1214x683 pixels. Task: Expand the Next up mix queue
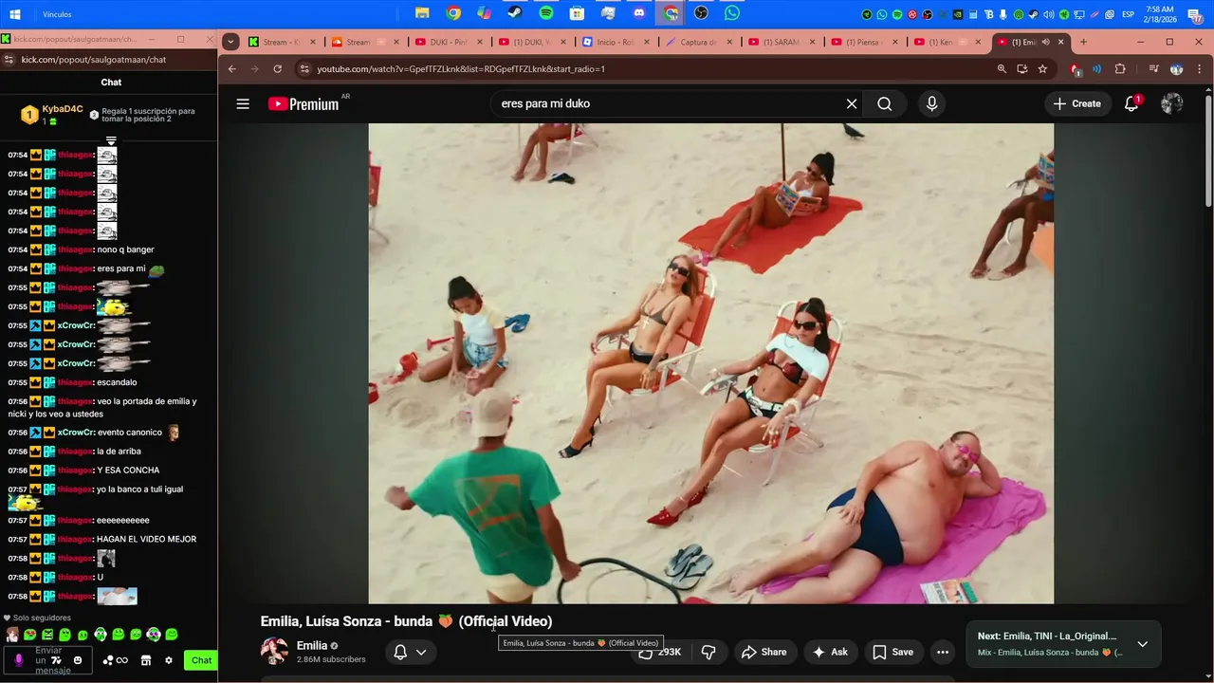click(x=1142, y=644)
